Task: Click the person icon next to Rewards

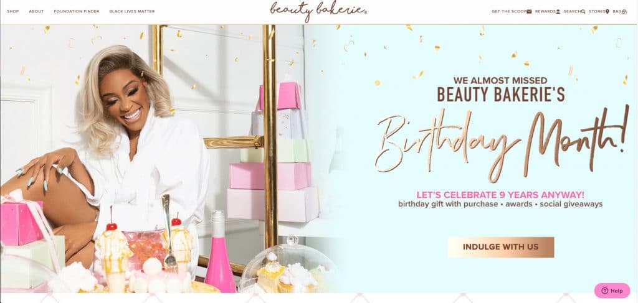Action: pos(558,11)
